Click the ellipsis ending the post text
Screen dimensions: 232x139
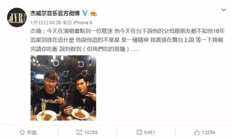[135, 50]
